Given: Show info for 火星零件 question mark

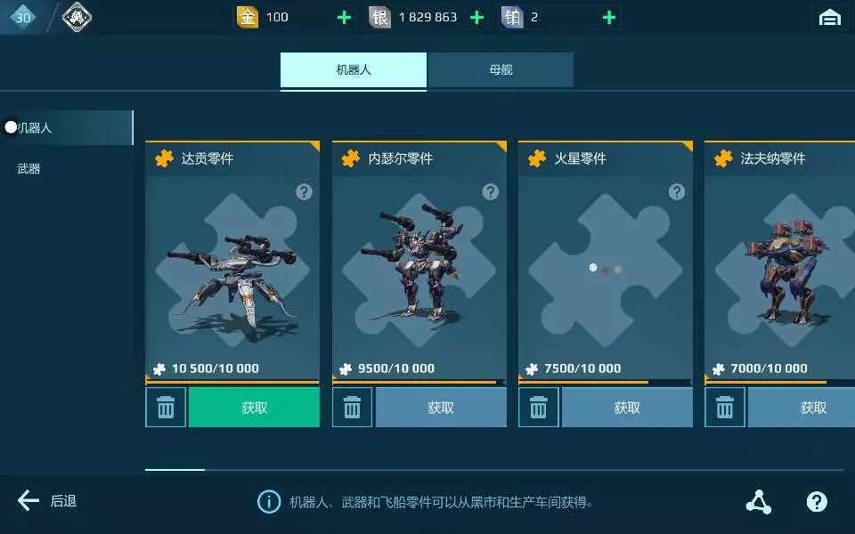Looking at the screenshot, I should point(677,192).
